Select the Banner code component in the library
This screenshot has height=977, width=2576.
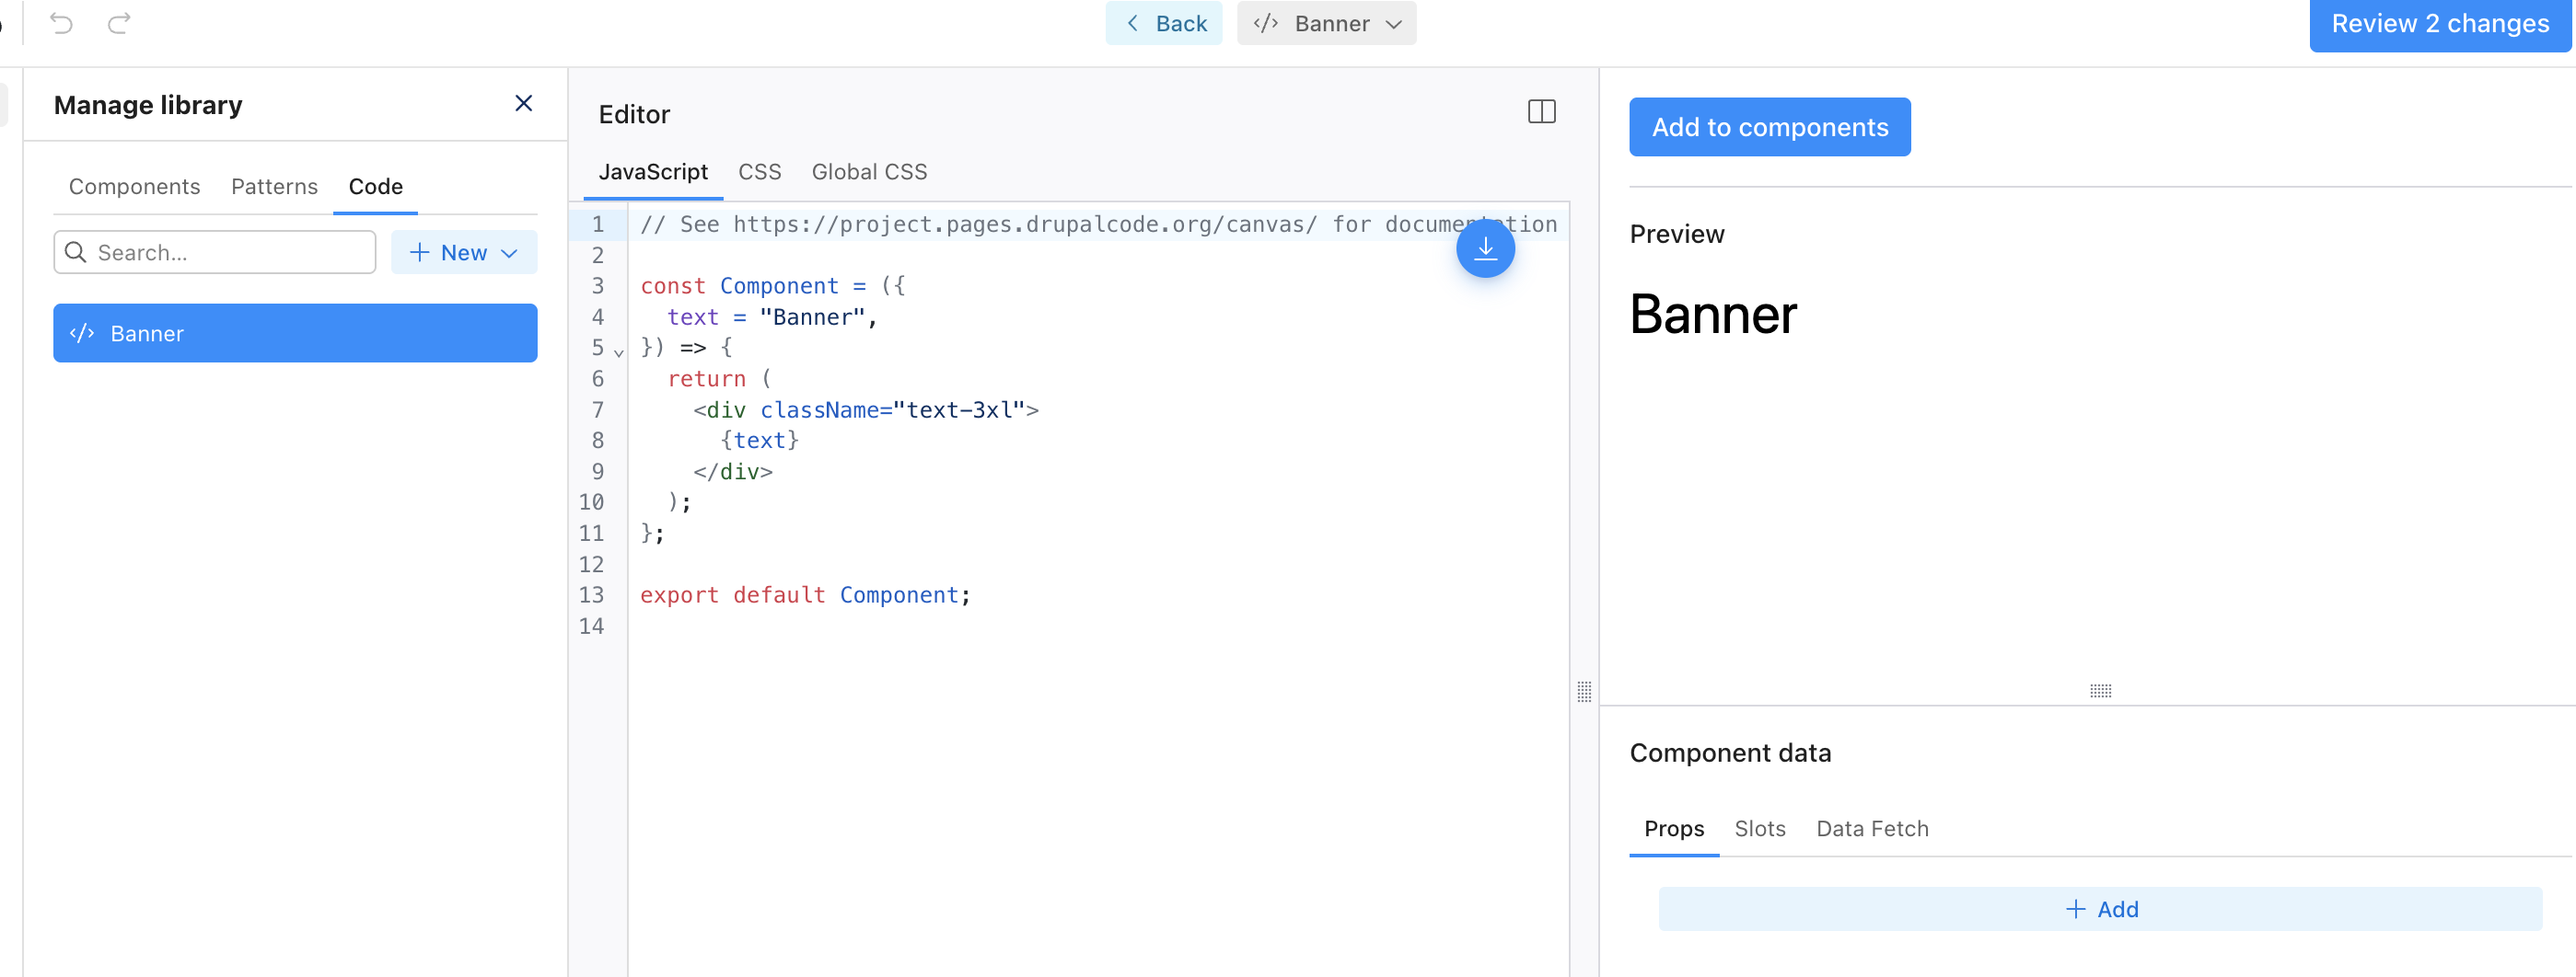pyautogui.click(x=295, y=333)
